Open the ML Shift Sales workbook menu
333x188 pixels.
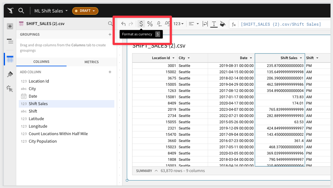tap(51, 11)
